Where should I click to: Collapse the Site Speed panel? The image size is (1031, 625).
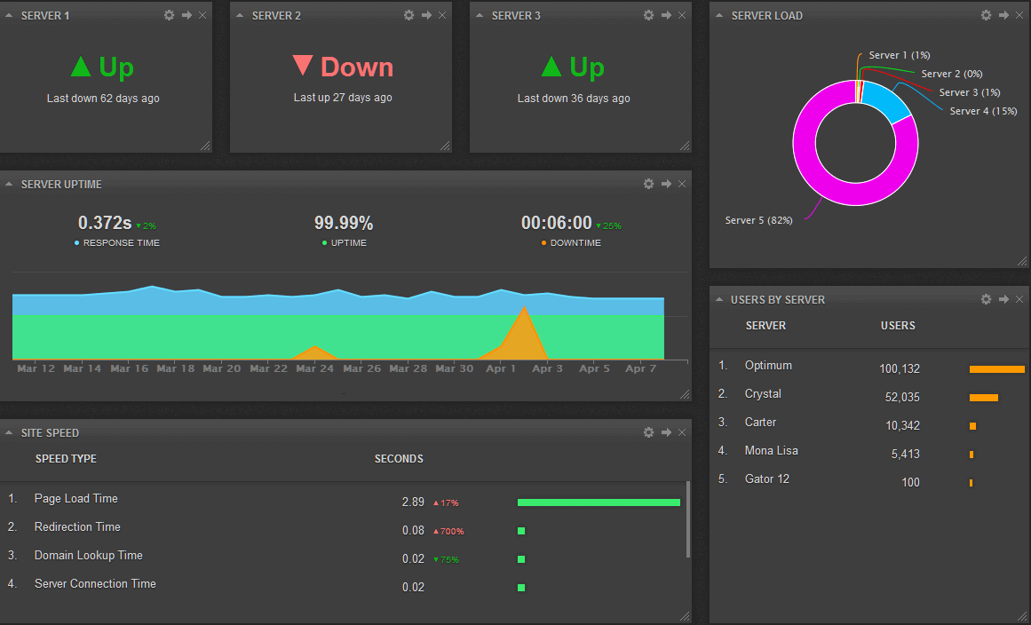[9, 432]
